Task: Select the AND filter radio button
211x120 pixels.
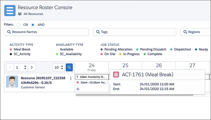Action: coord(33,25)
